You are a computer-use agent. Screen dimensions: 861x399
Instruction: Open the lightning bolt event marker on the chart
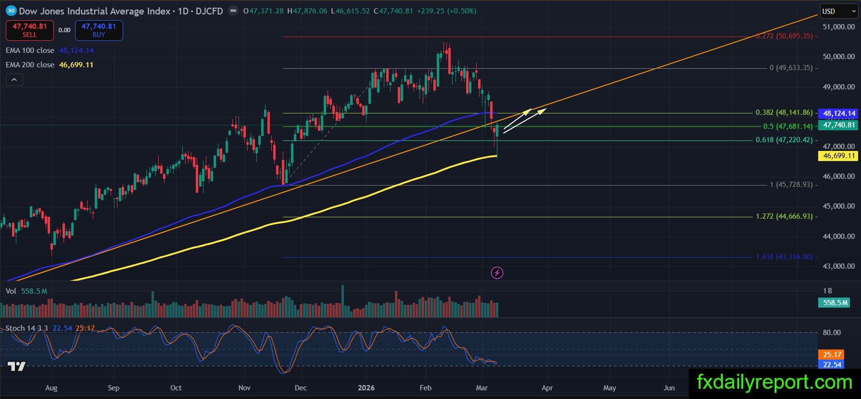497,273
